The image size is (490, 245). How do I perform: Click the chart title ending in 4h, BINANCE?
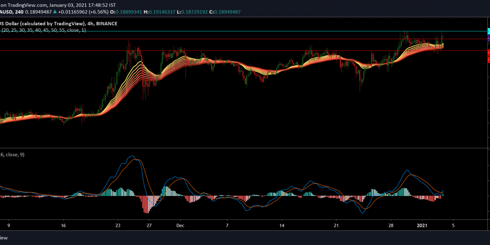point(58,23)
